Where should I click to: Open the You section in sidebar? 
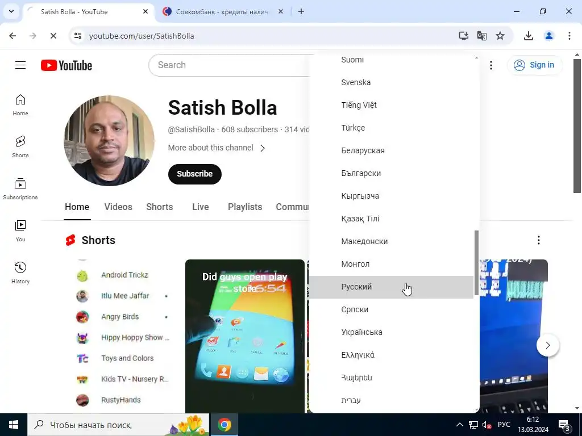(20, 230)
